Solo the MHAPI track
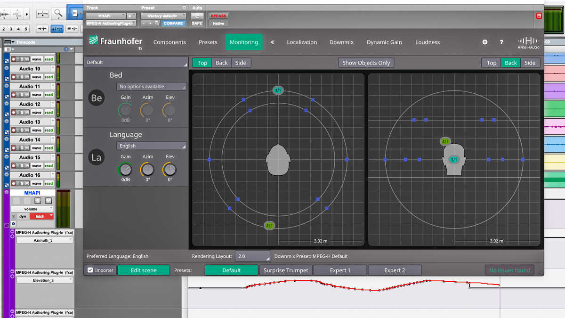 click(38, 201)
